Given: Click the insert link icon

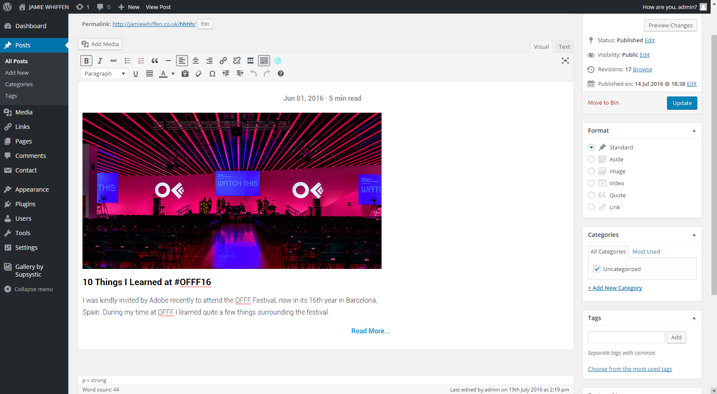Looking at the screenshot, I should pos(223,61).
